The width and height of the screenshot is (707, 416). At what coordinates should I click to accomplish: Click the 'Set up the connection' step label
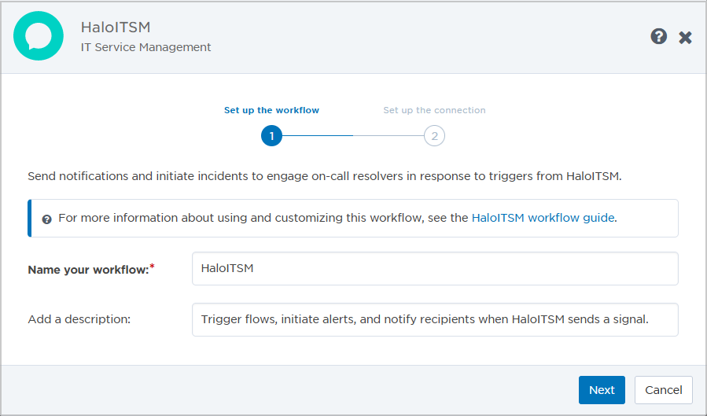434,110
